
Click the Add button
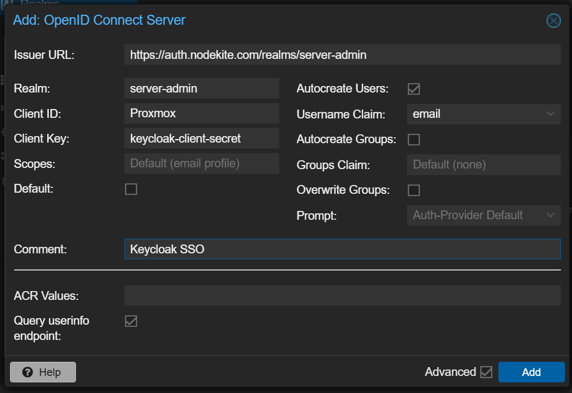pos(531,372)
